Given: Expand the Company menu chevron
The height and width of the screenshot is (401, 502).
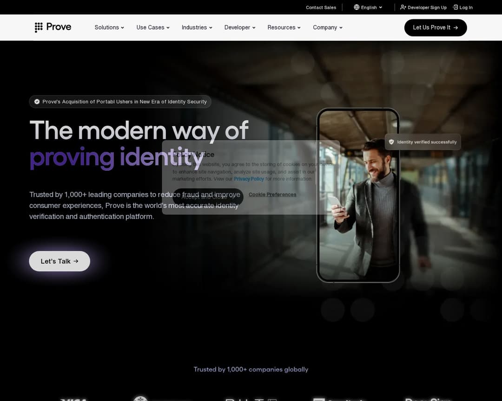Looking at the screenshot, I should pyautogui.click(x=341, y=28).
